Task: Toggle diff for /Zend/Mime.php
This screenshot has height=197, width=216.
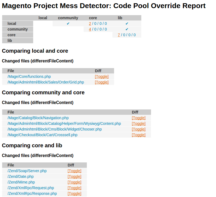Action: coord(74,182)
